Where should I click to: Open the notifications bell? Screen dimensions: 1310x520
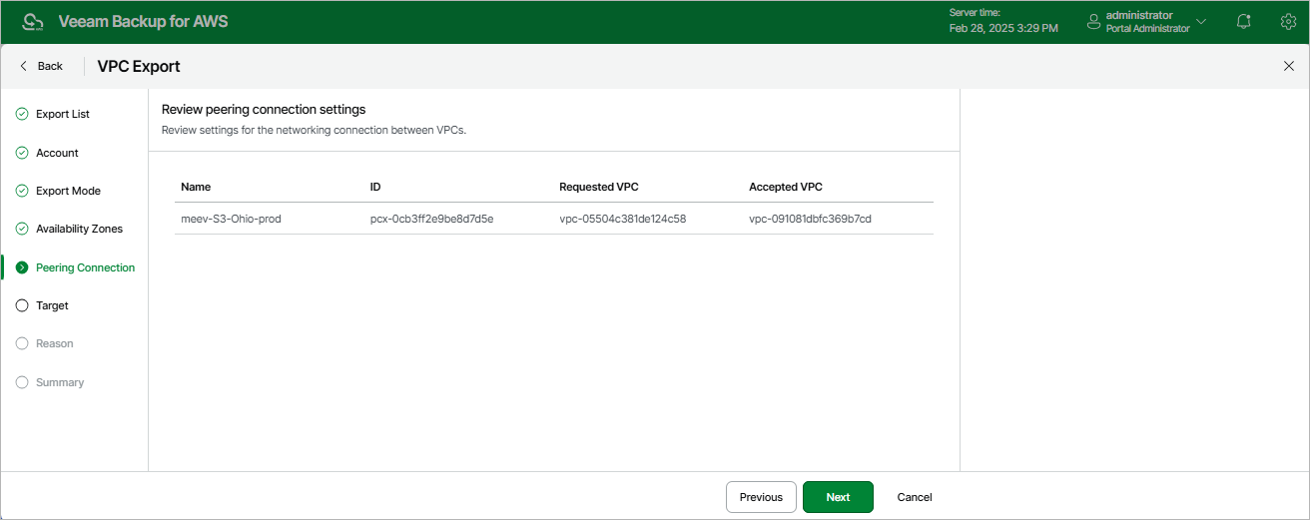pyautogui.click(x=1243, y=22)
